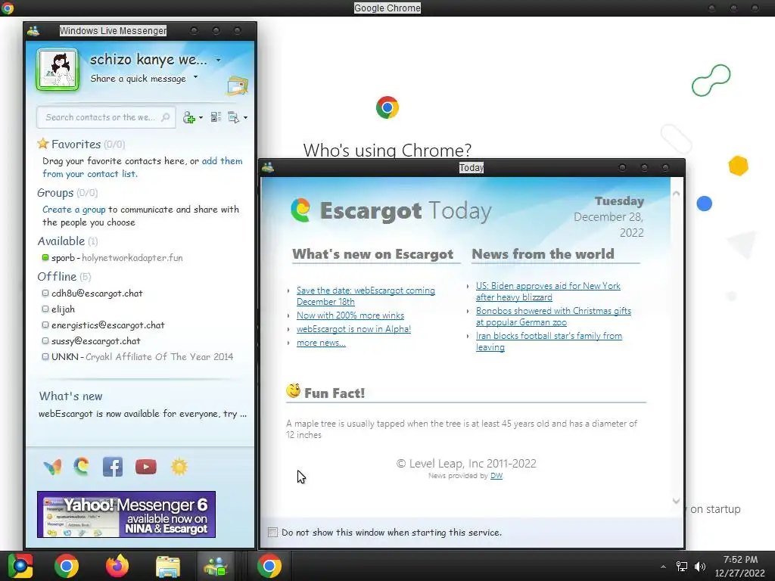This screenshot has width=775, height=581.
Task: Collapse the Groups section header
Action: (x=67, y=193)
